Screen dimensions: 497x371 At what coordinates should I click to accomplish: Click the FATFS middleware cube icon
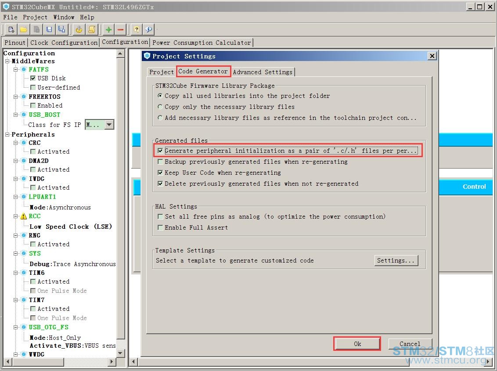click(x=24, y=69)
